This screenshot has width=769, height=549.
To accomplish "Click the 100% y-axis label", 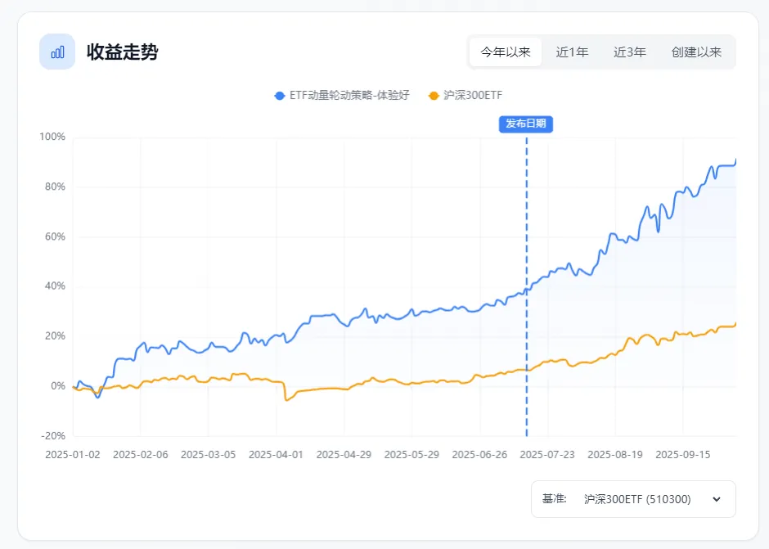I will click(x=52, y=137).
